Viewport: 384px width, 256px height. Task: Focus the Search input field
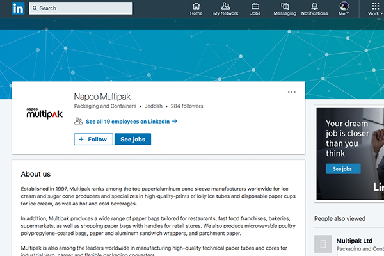[x=81, y=8]
